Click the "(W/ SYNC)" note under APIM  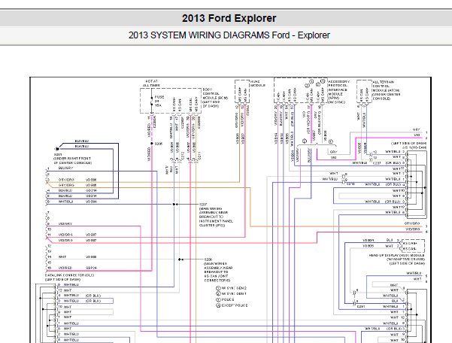coord(336,102)
